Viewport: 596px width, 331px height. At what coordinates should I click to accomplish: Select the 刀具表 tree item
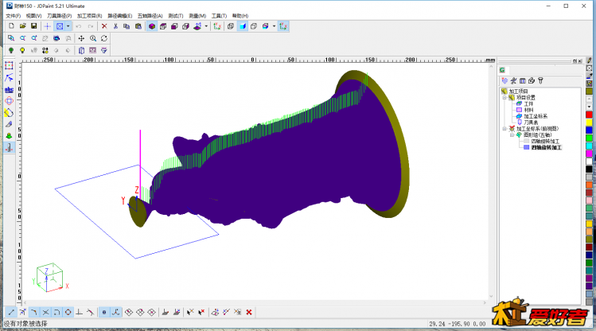[x=531, y=123]
